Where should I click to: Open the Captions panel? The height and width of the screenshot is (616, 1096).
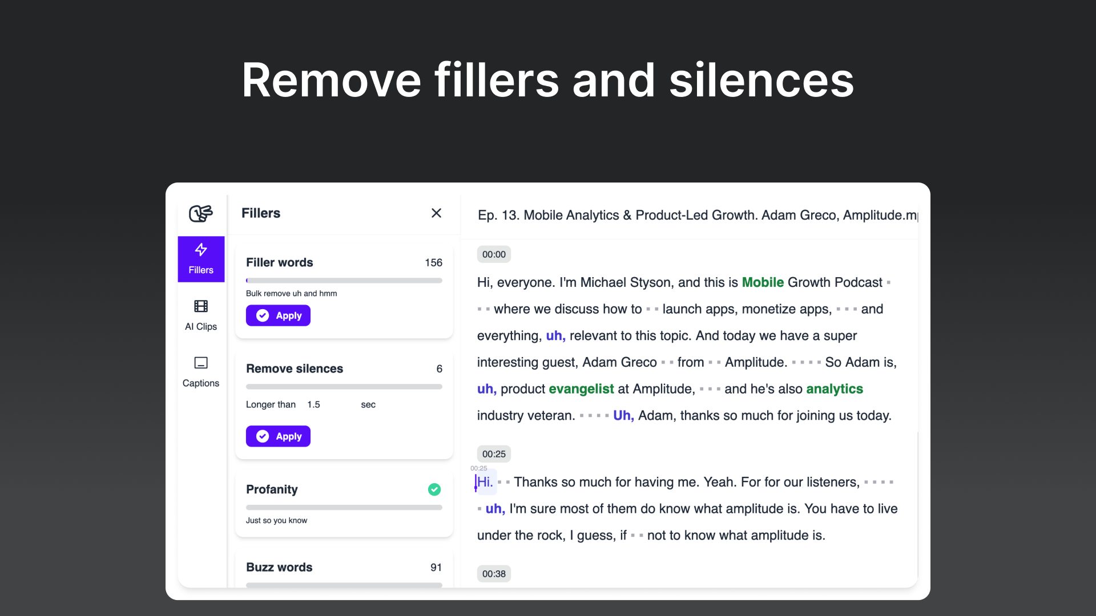pyautogui.click(x=201, y=370)
